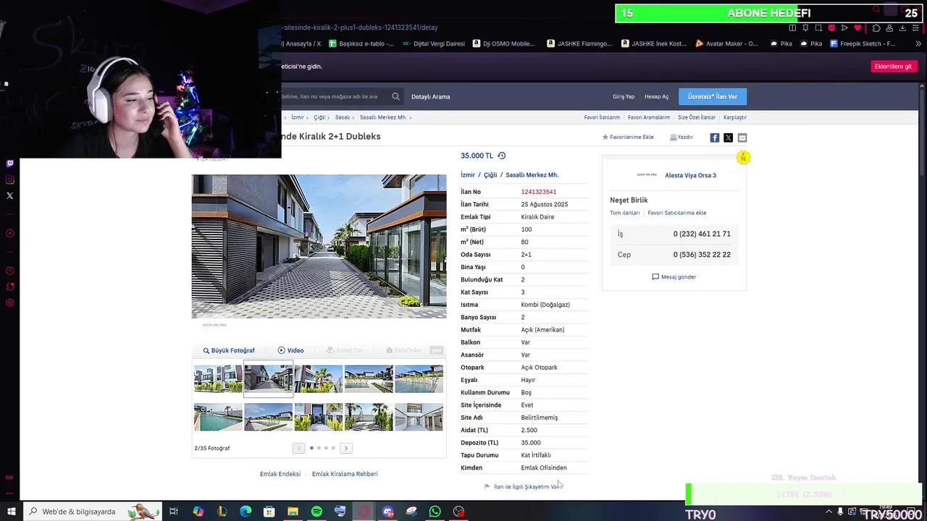Click Mesaj gönder link

point(674,276)
